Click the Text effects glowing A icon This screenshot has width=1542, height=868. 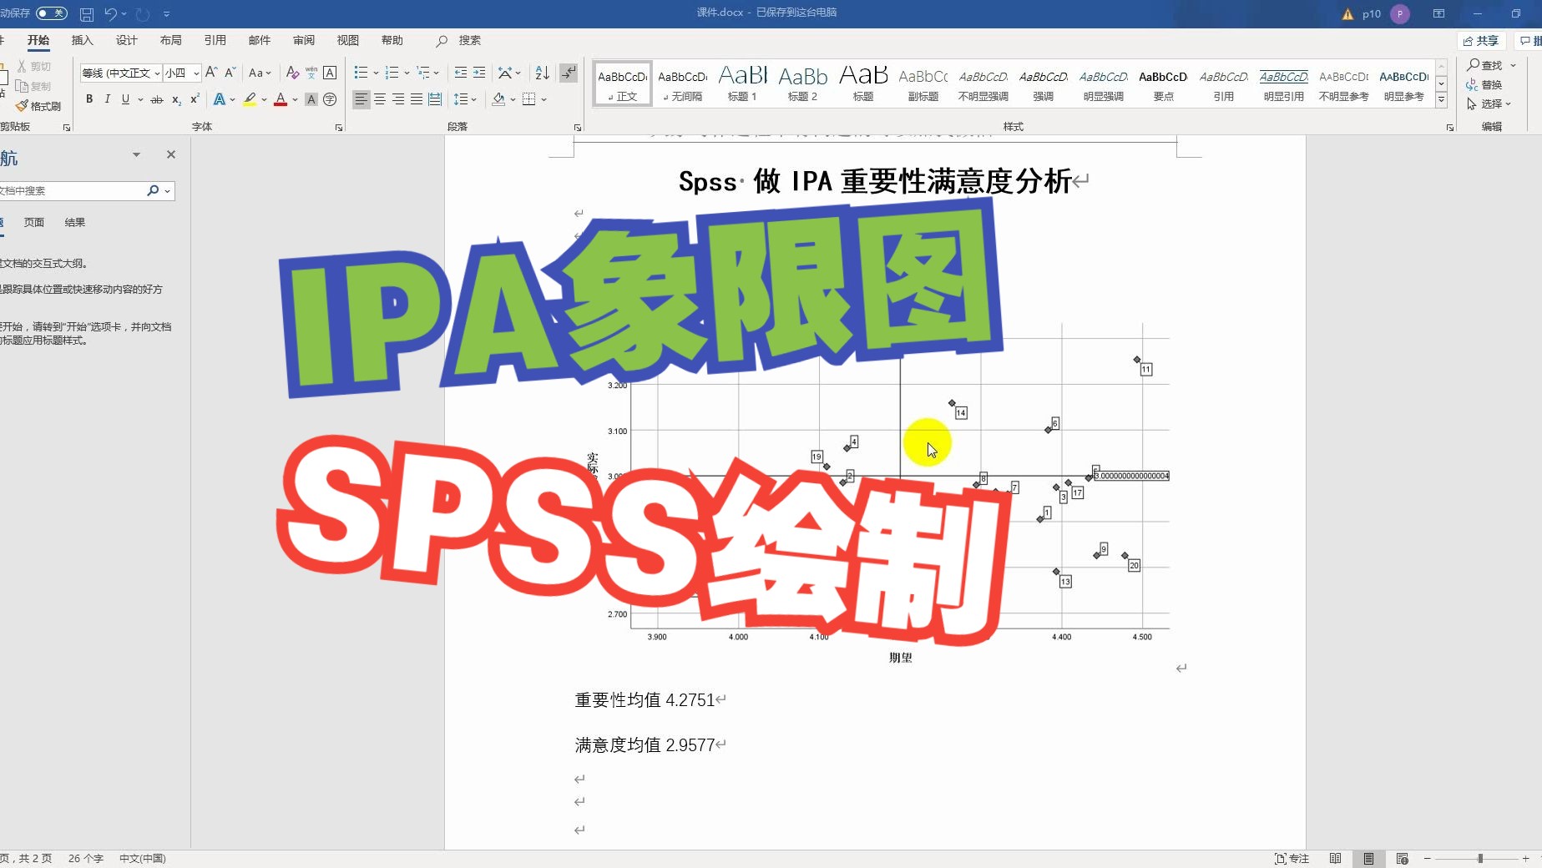click(220, 99)
